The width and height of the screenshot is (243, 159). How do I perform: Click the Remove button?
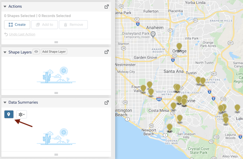coord(73,25)
